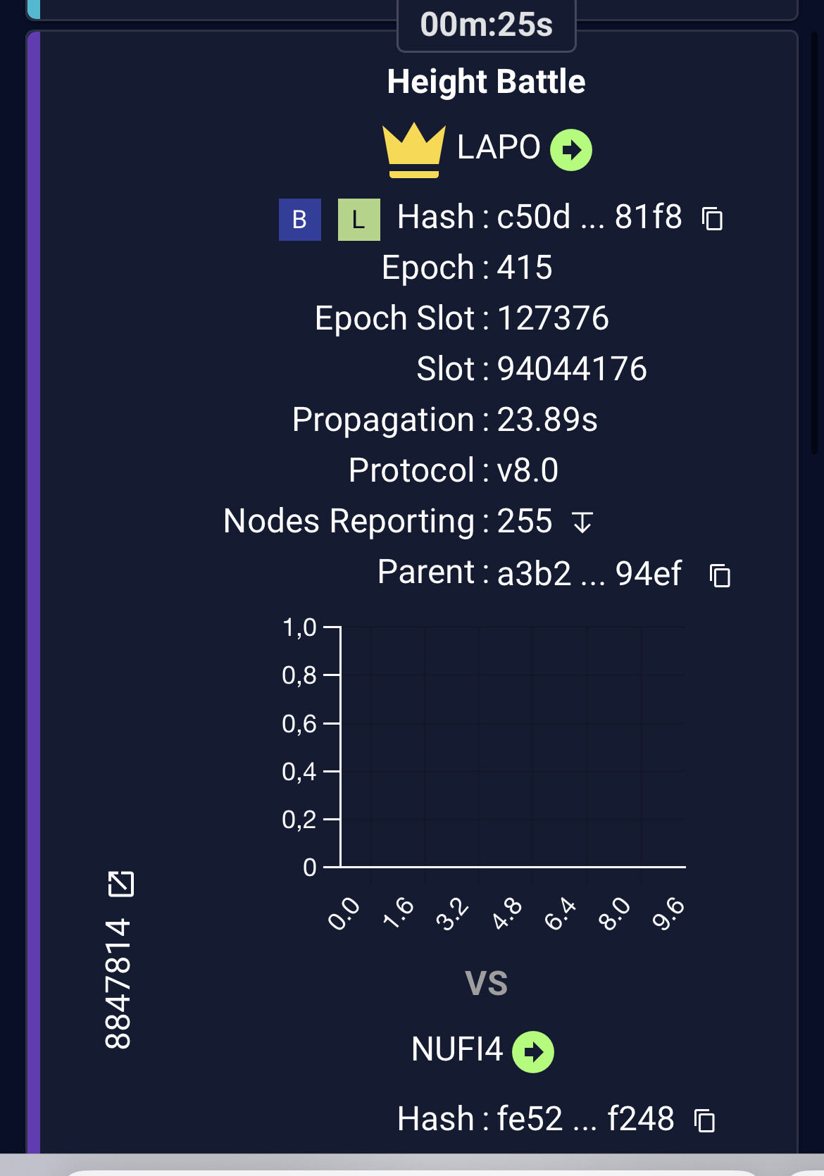Screen dimensions: 824x1176
Task: Copy the fe52 ... f248 hash
Action: click(x=704, y=1120)
